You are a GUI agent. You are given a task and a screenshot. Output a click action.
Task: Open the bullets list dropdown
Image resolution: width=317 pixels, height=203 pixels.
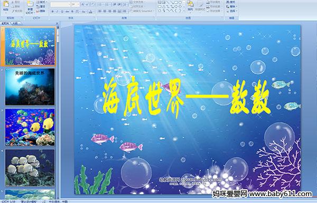pos(101,4)
